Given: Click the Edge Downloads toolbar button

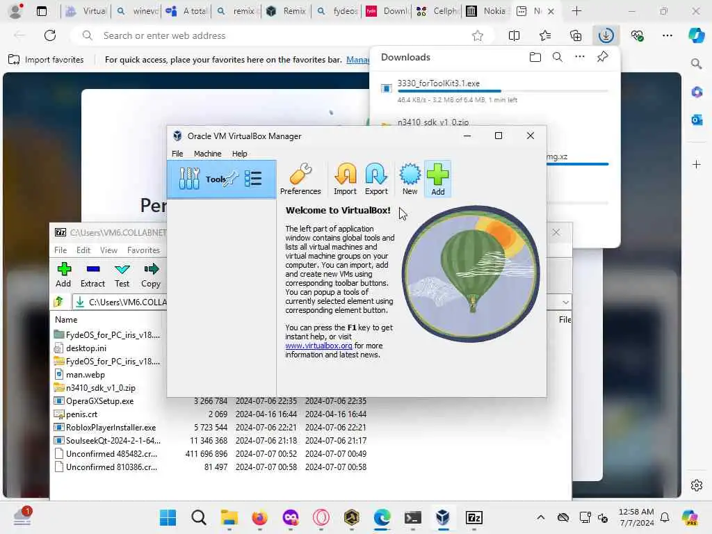Looking at the screenshot, I should [606, 35].
